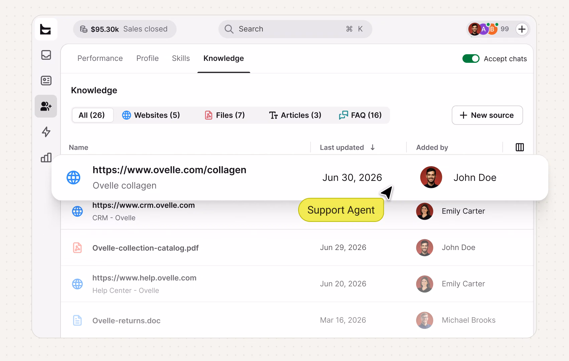Filter by FAQ (16)
The width and height of the screenshot is (569, 361).
pyautogui.click(x=360, y=115)
